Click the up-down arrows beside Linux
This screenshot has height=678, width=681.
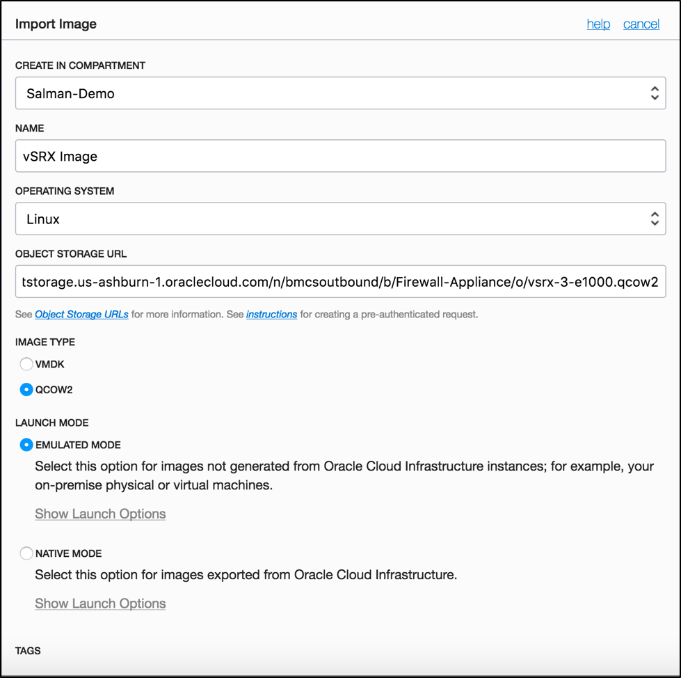tap(654, 219)
